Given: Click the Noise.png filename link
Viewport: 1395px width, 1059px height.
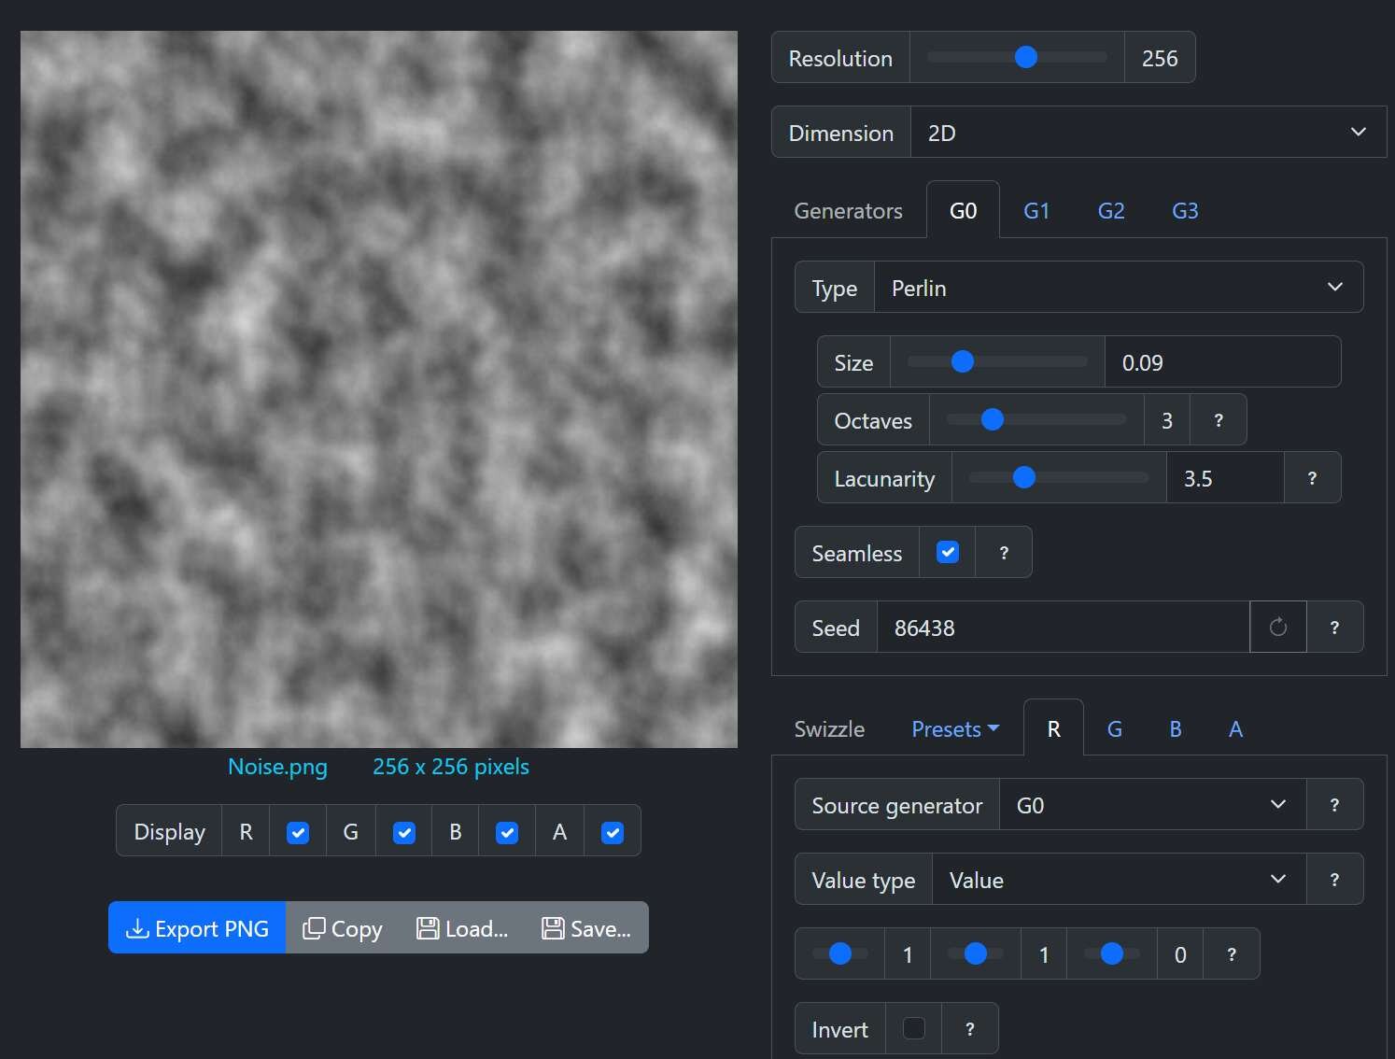Looking at the screenshot, I should pyautogui.click(x=276, y=766).
